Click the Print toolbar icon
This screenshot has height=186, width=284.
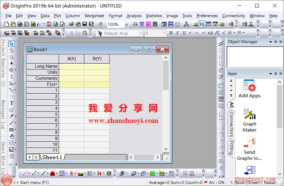pos(135,24)
